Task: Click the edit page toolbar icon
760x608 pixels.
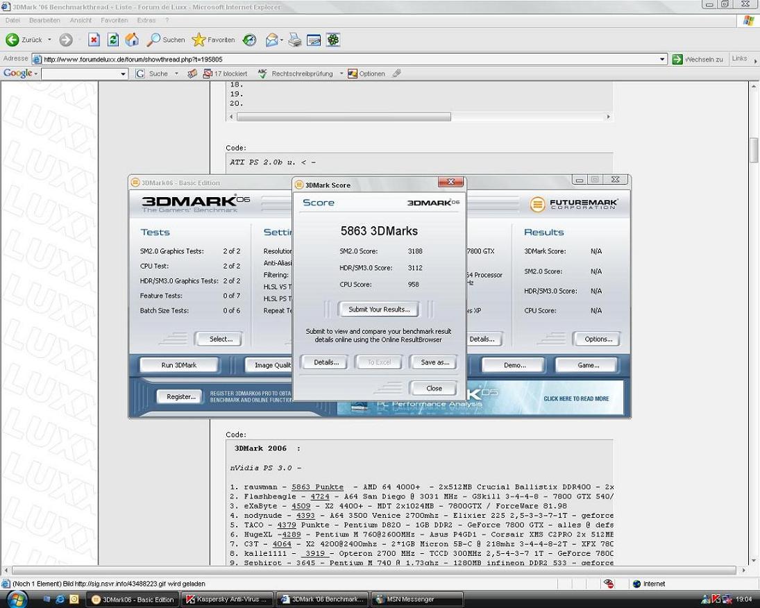Action: (314, 40)
